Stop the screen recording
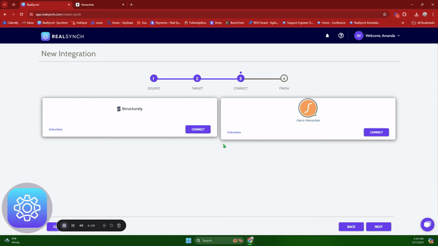Screen dimensions: 438x246 click(64, 226)
